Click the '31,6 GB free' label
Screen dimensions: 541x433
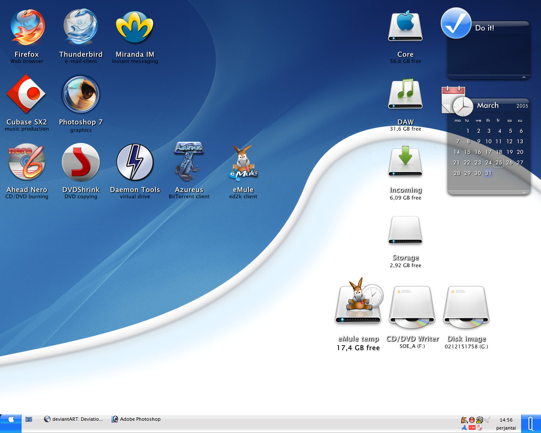pos(405,129)
